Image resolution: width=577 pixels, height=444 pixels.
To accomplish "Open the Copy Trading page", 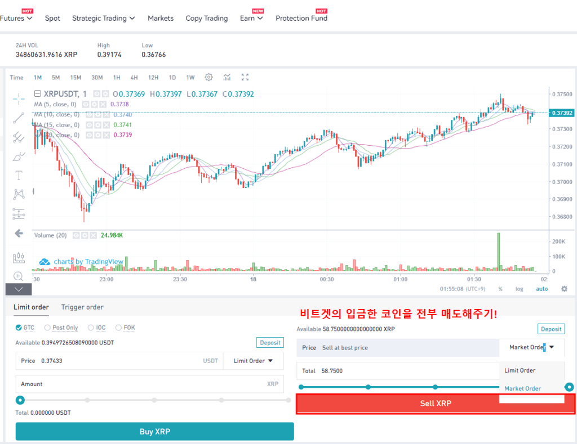I will click(x=206, y=17).
